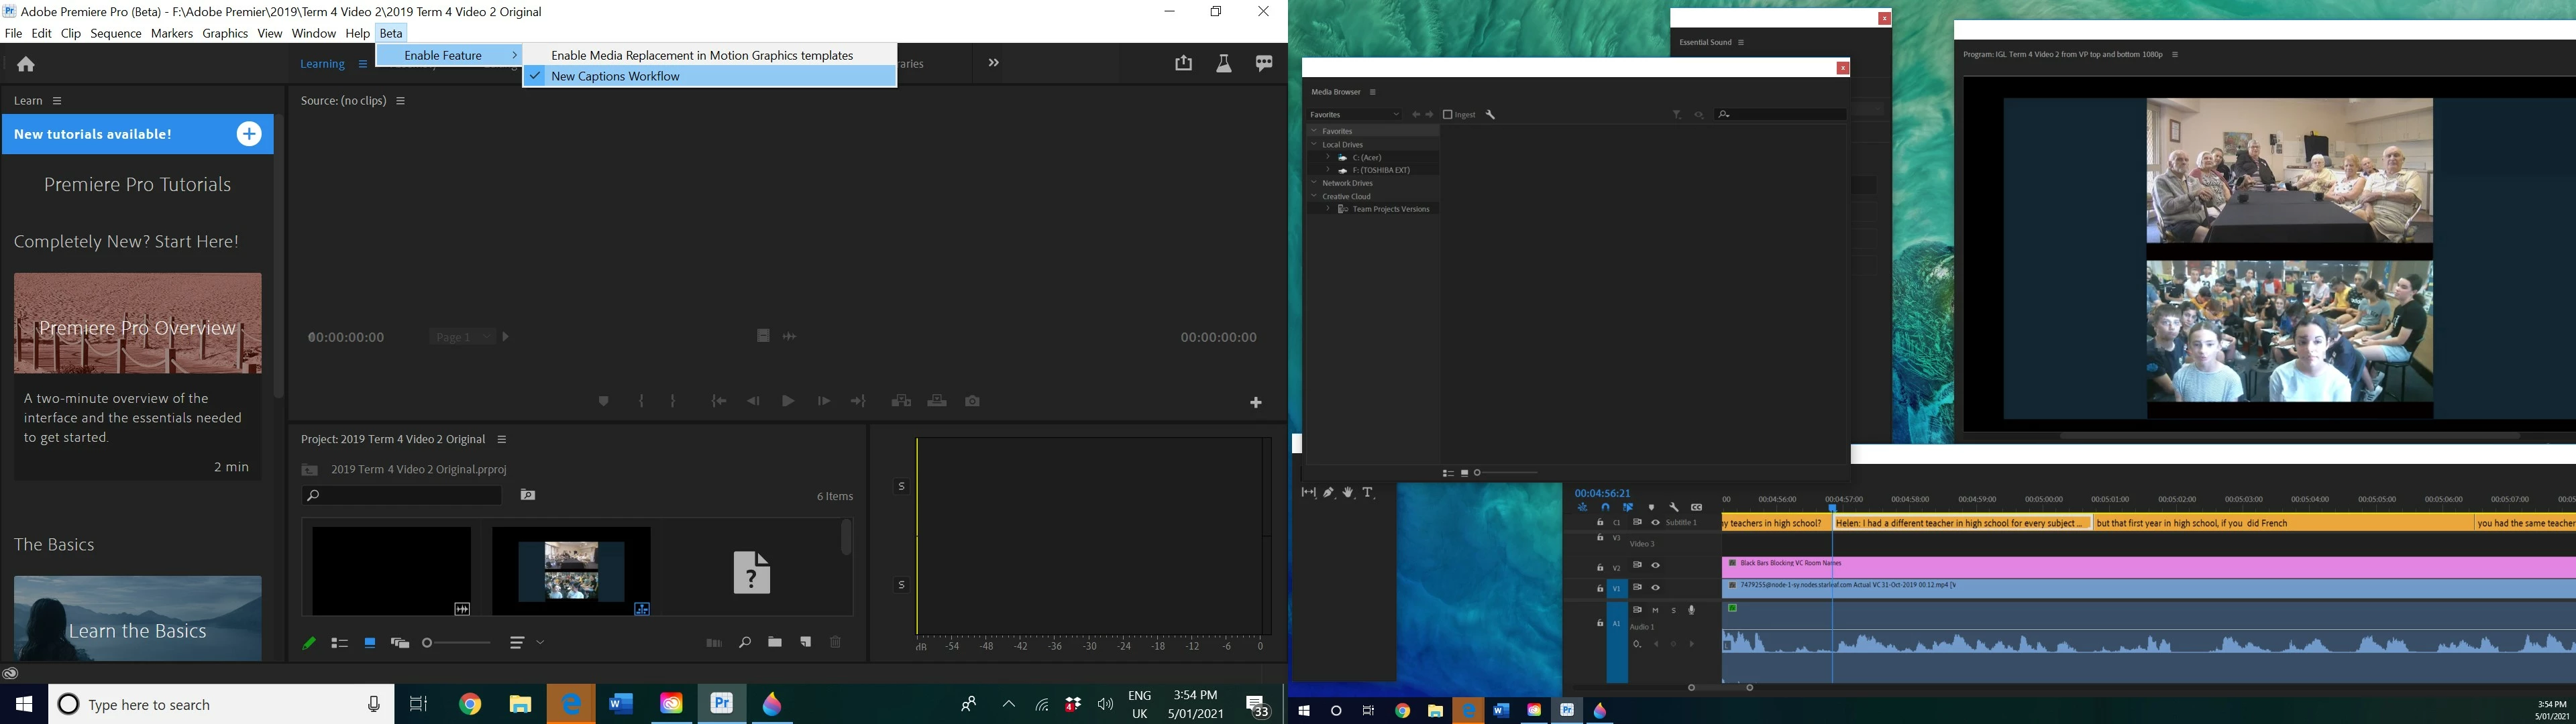Open the Sequence menu

[x=115, y=33]
